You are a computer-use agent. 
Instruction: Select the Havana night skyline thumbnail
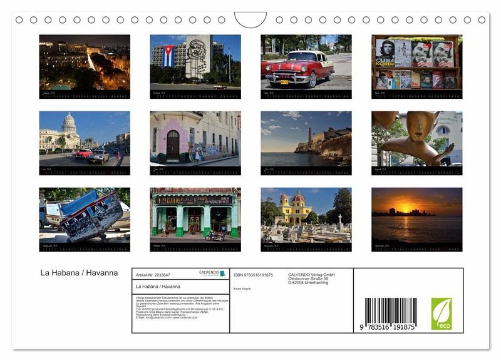[85, 67]
